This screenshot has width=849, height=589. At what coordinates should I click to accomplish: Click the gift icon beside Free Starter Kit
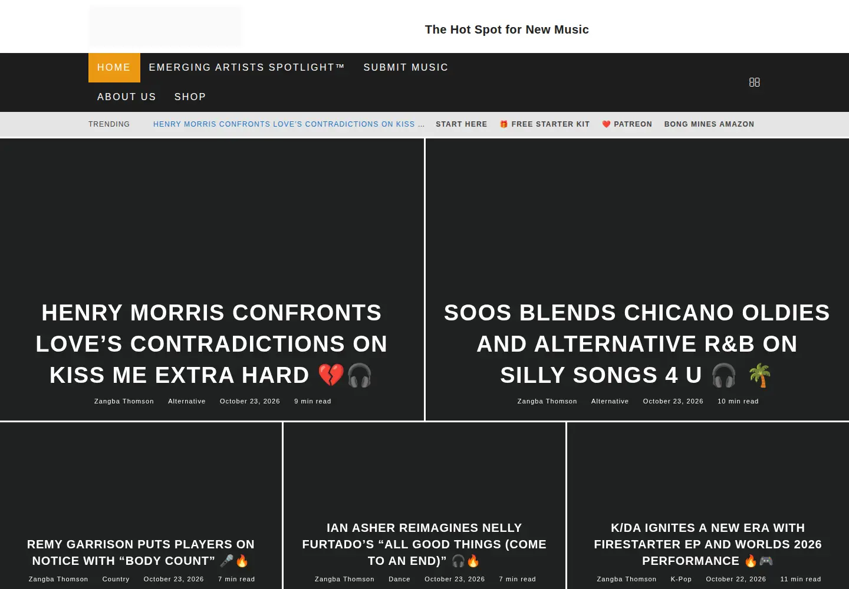[504, 124]
